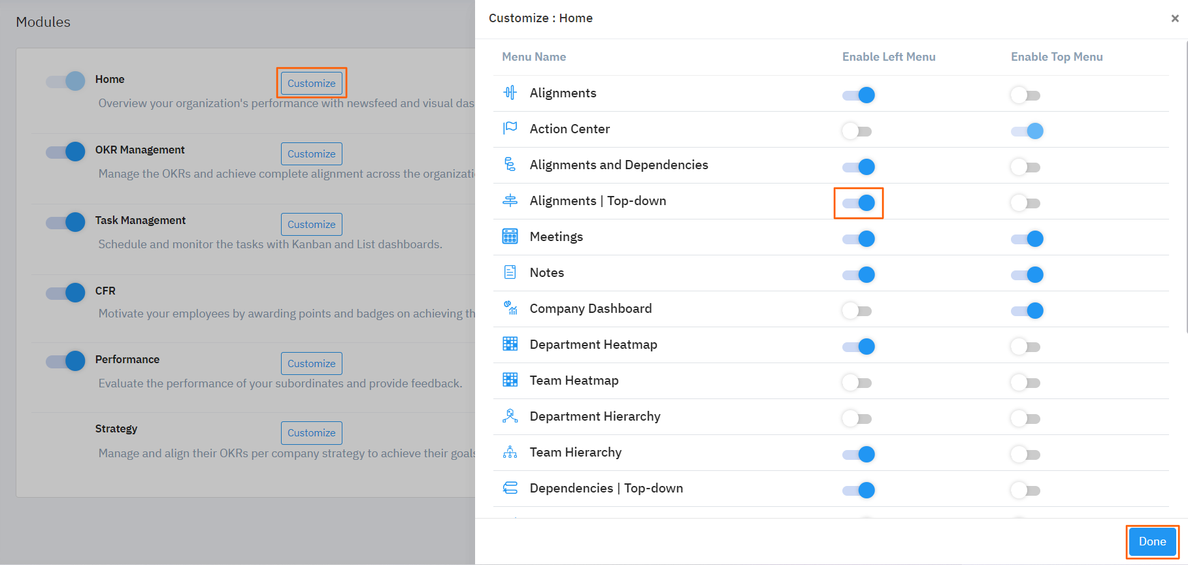This screenshot has height=565, width=1188.
Task: Click the Department Heatmap grid icon
Action: click(x=510, y=344)
